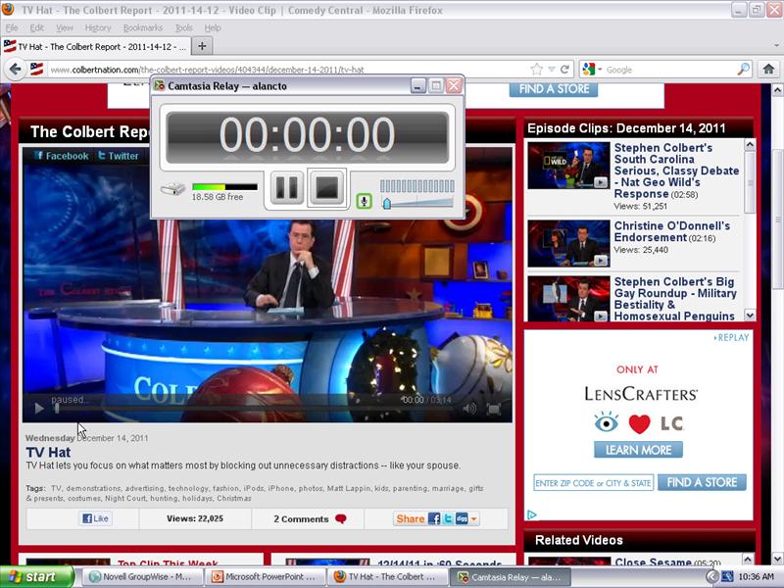Image resolution: width=784 pixels, height=588 pixels.
Task: Open the Bookmarks menu
Action: coord(143,27)
